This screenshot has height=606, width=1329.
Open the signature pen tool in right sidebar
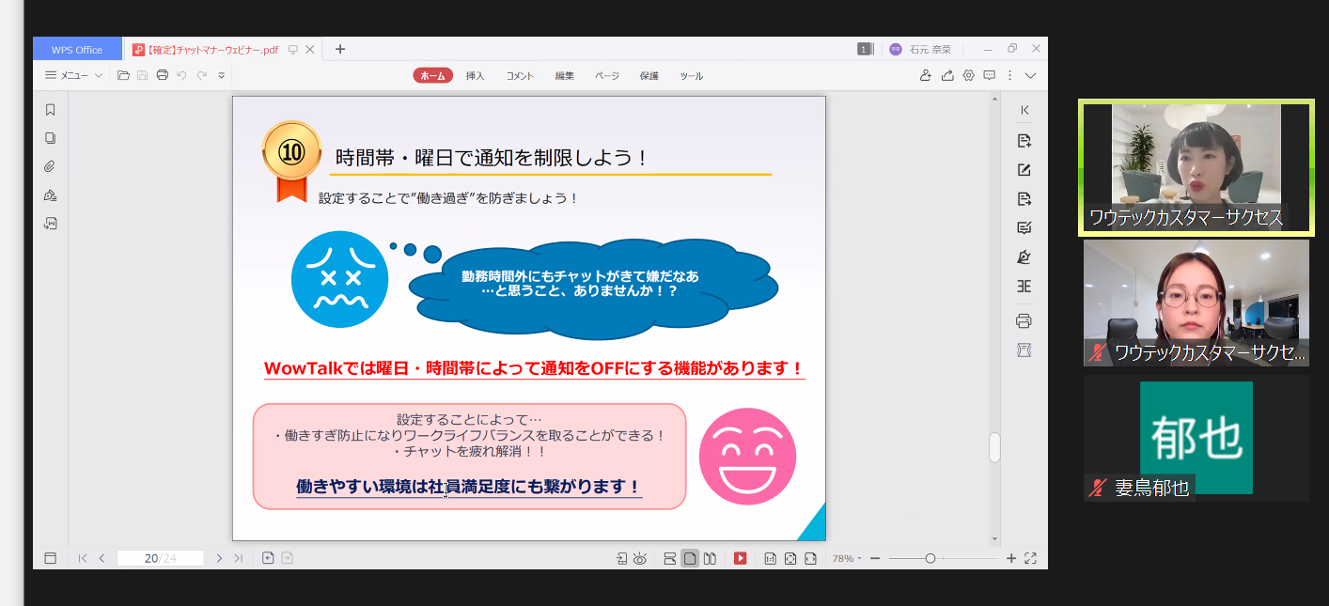1024,257
